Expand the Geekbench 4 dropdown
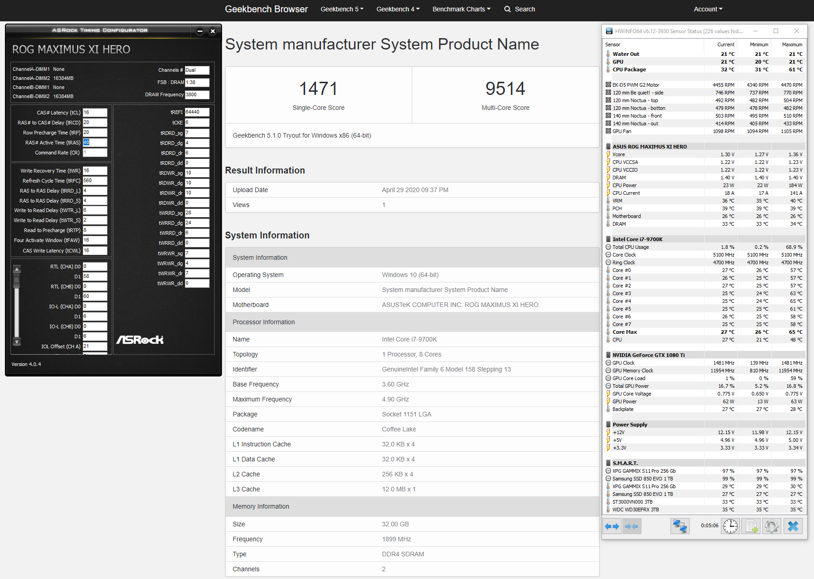814x579 pixels. [x=398, y=9]
